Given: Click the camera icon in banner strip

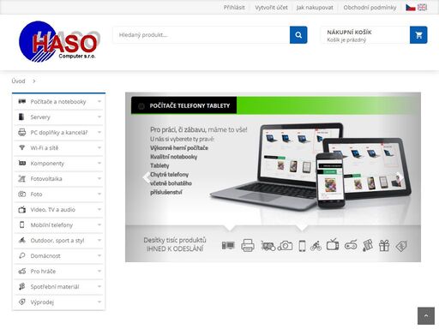Looking at the screenshot, I should pos(286,246).
